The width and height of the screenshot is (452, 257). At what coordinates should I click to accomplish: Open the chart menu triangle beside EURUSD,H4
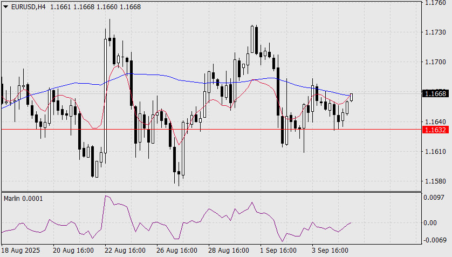(x=6, y=6)
